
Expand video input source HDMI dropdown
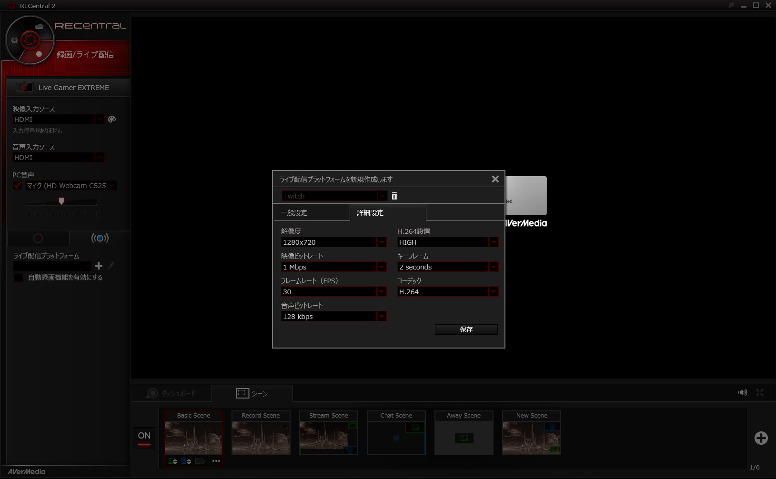[99, 120]
